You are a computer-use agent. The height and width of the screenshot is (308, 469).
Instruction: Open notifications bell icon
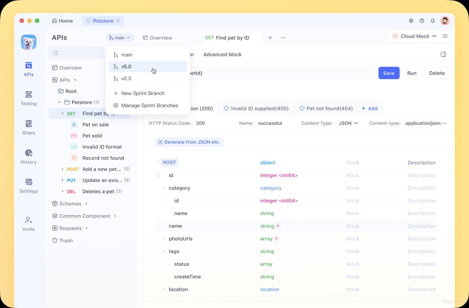click(x=433, y=21)
